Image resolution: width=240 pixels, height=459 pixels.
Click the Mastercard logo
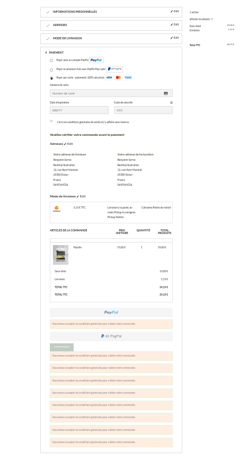(118, 77)
